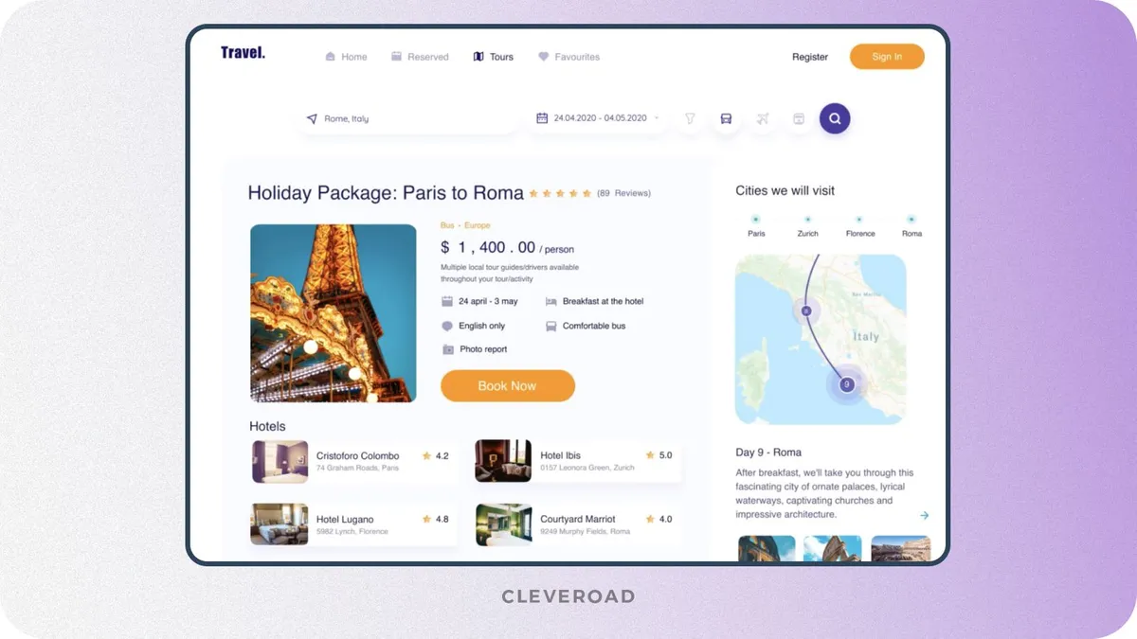The width and height of the screenshot is (1137, 639).
Task: Click the Favourites heart icon
Action: click(x=543, y=57)
